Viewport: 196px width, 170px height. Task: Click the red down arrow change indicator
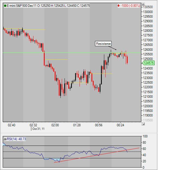[118, 6]
